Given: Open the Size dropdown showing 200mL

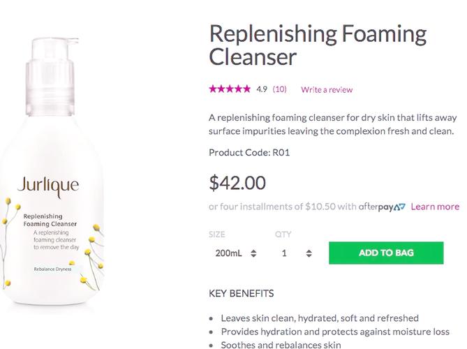Looking at the screenshot, I should click(x=234, y=253).
